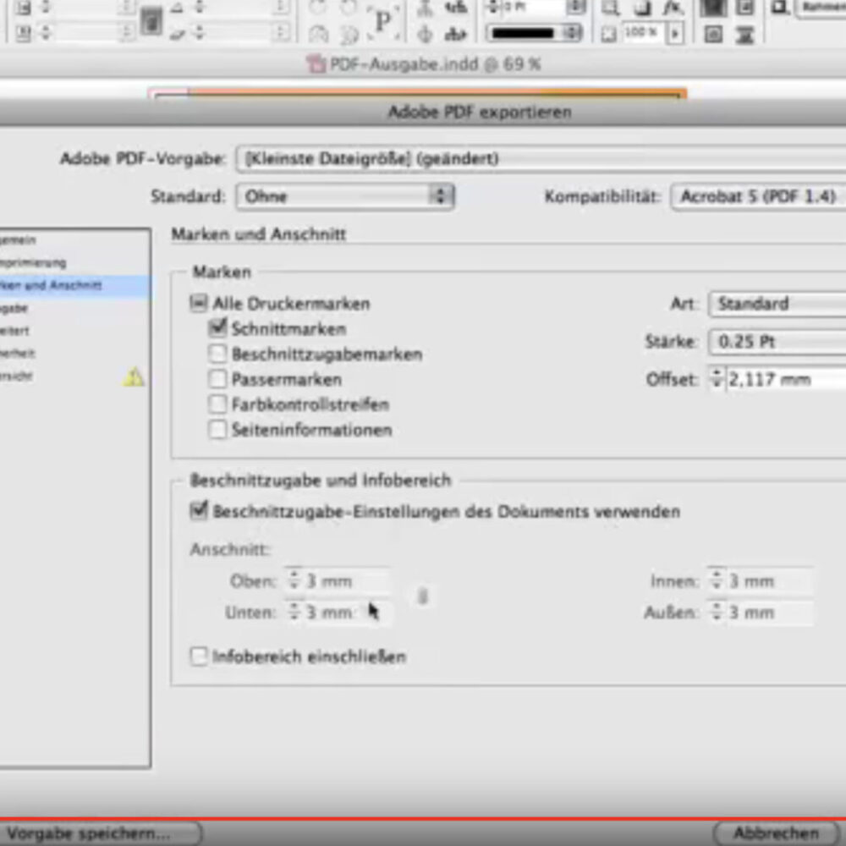Click the Vorgabe speichern... button
The width and height of the screenshot is (846, 846).
[x=101, y=833]
